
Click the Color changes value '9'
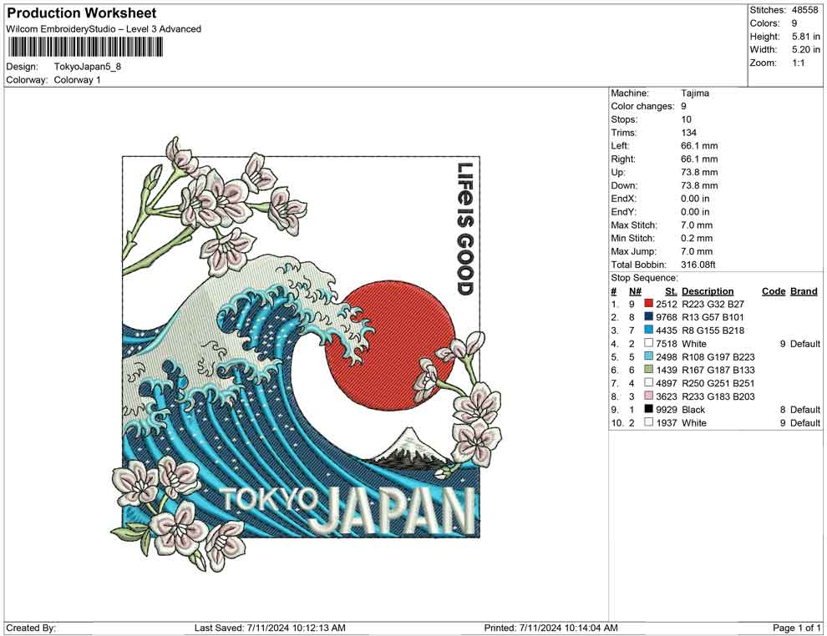point(683,107)
